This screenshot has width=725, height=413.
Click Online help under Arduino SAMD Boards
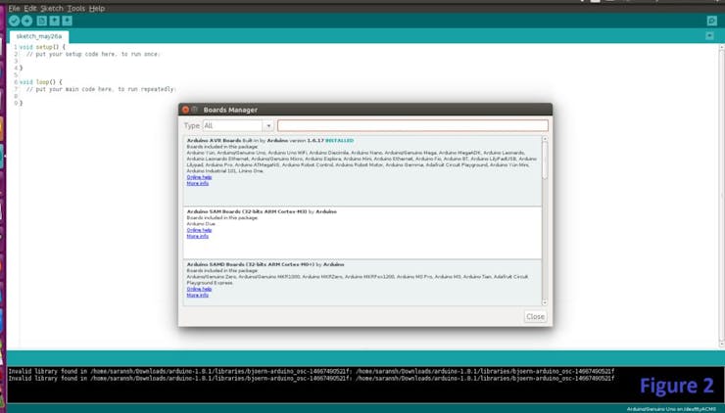[199, 289]
